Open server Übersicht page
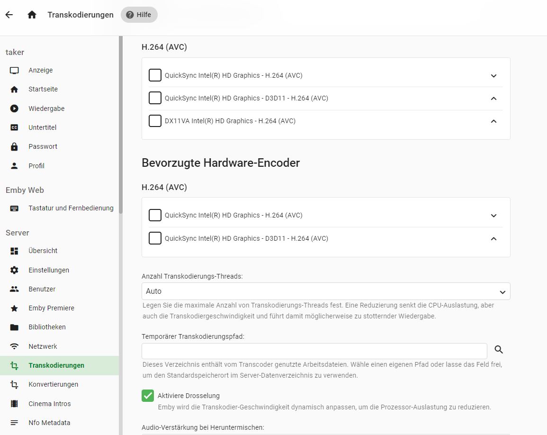The height and width of the screenshot is (435, 547). pos(59,251)
